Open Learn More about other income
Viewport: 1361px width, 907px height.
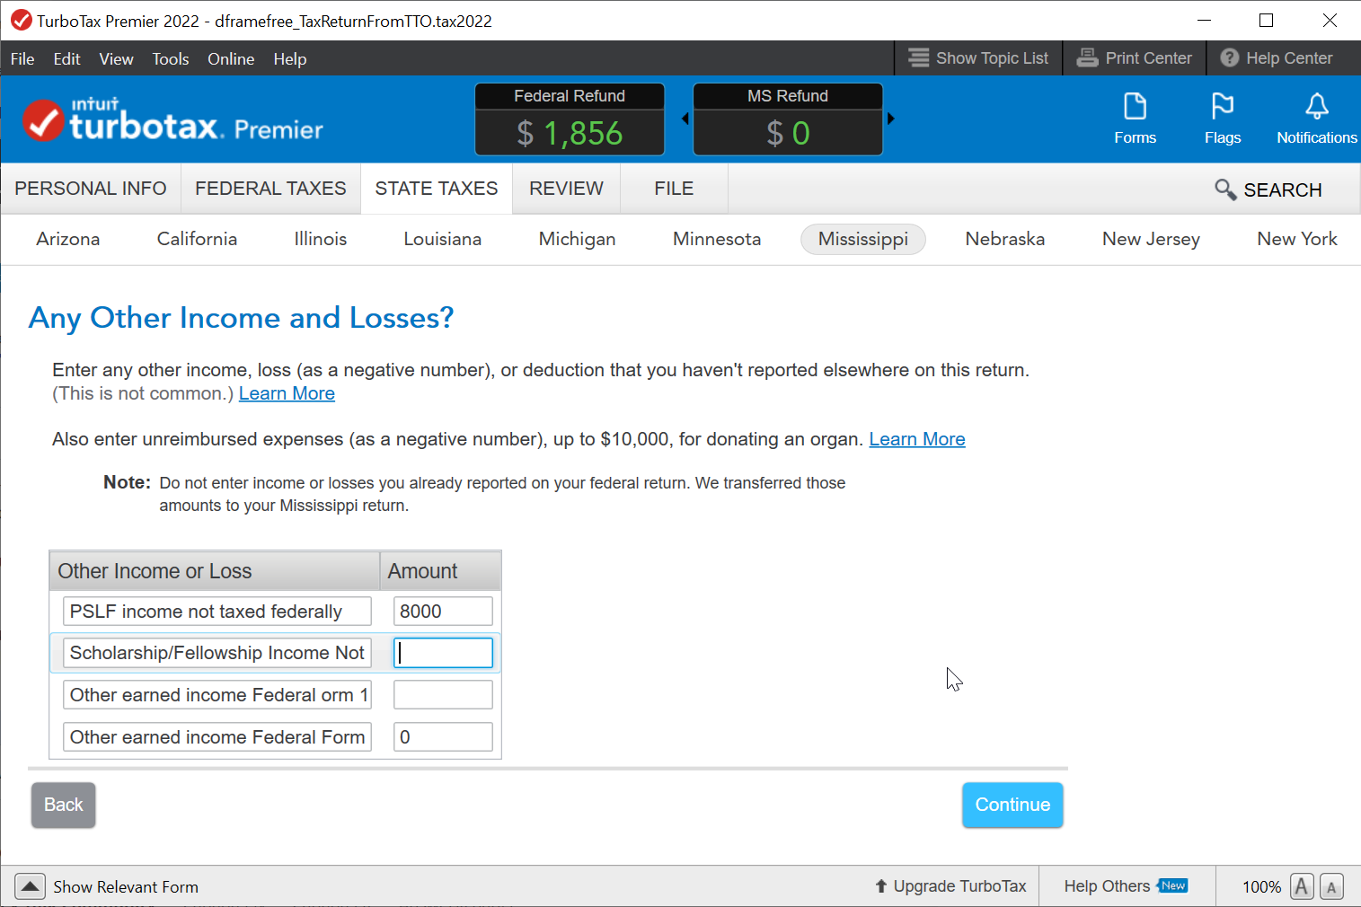coord(287,393)
